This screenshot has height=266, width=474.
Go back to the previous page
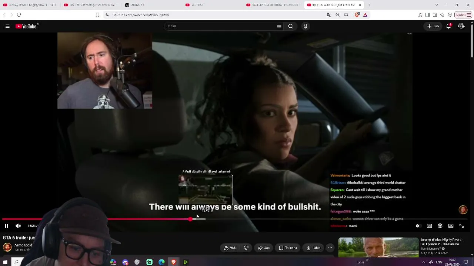tap(4, 15)
